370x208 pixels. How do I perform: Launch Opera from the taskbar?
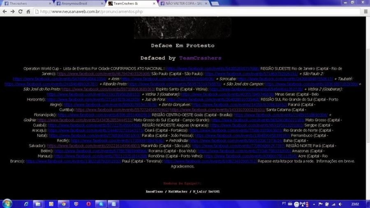tap(88, 204)
